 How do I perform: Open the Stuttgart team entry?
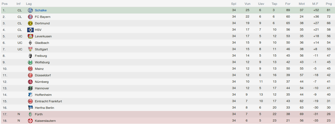point(41,49)
